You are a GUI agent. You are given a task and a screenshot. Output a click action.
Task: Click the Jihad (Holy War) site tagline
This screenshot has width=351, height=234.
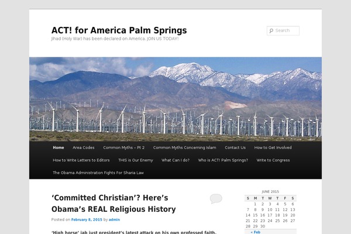115,39
